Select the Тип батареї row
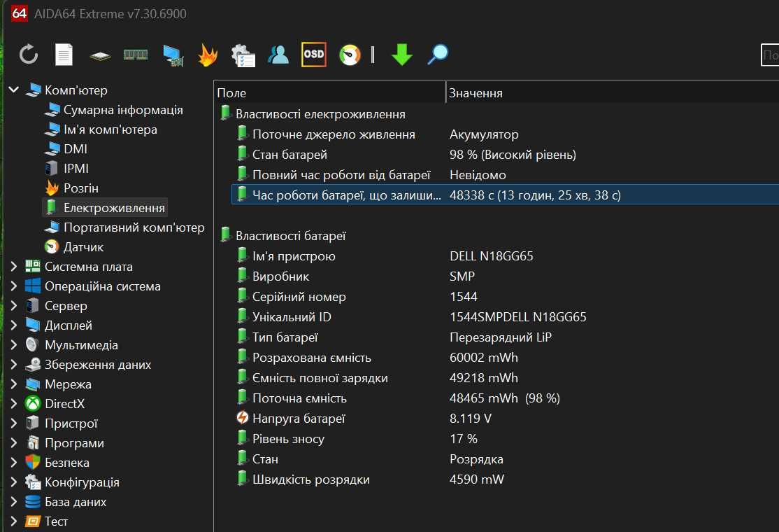This screenshot has width=779, height=532. 506,337
